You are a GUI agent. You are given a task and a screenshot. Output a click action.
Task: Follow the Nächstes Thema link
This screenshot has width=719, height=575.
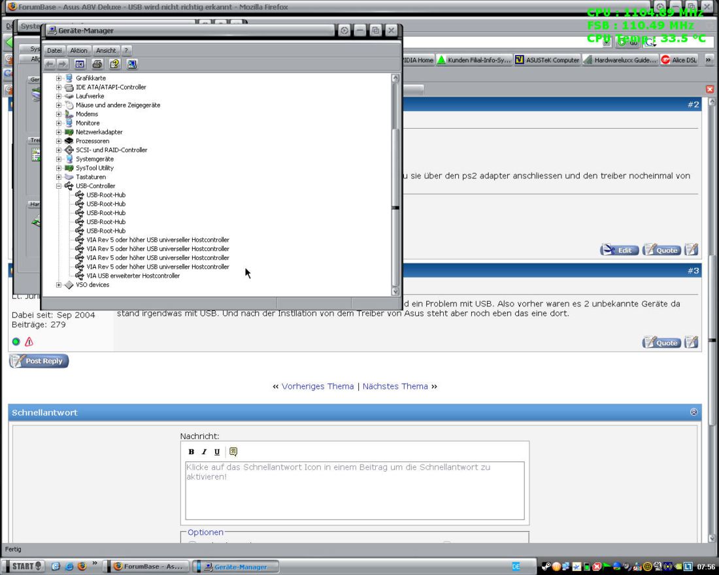click(x=395, y=386)
